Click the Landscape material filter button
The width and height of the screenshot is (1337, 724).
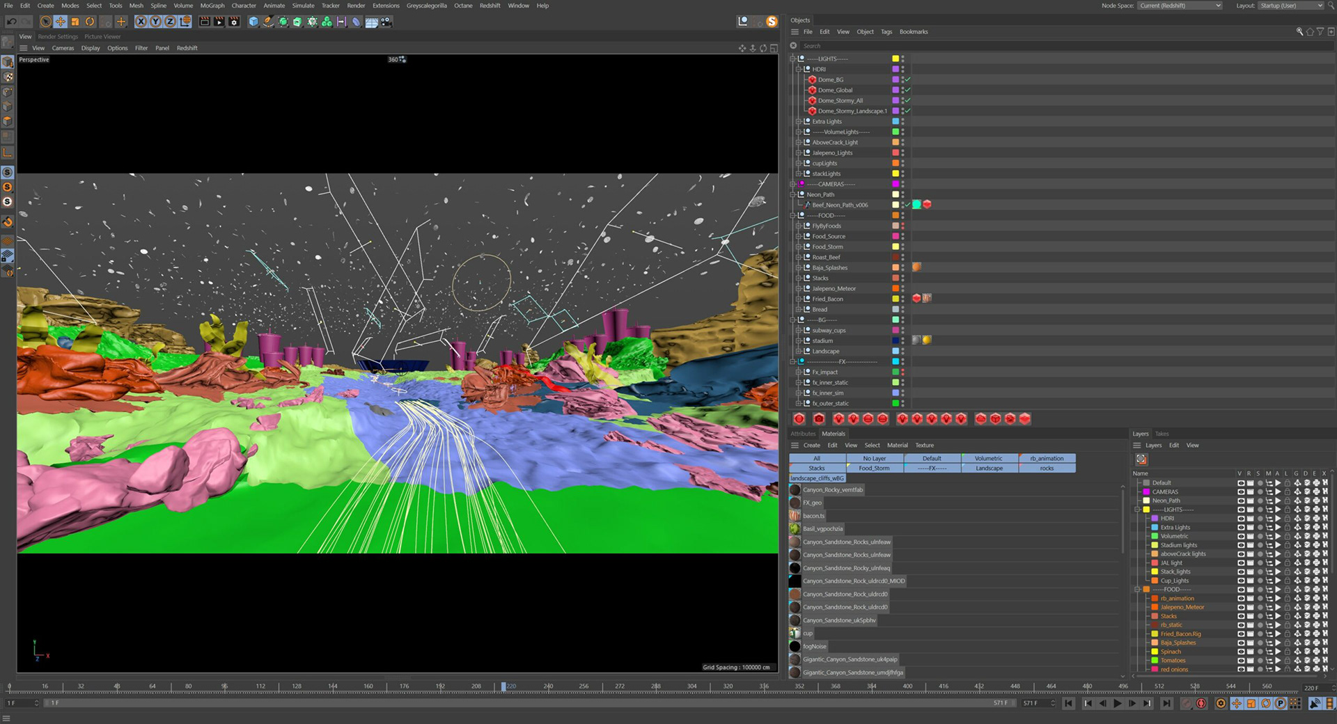click(x=989, y=468)
